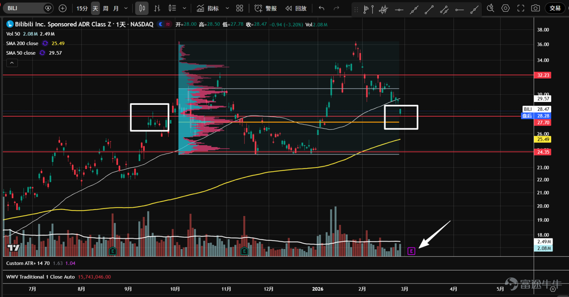Viewport: 569px width, 297px height.
Task: Click the 盘后 28.28 after-hours price label
Action: [x=536, y=116]
